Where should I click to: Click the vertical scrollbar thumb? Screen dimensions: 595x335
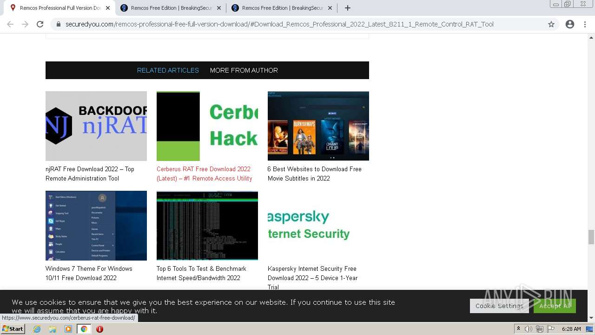[591, 237]
